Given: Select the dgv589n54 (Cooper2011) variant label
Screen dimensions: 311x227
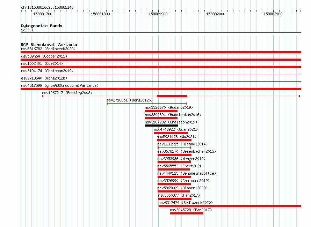Looking at the screenshot, I should point(44,56).
